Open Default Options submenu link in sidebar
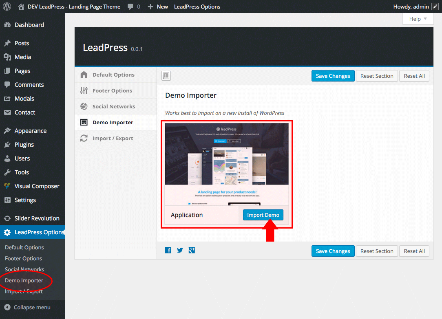442x319 pixels. [x=24, y=247]
